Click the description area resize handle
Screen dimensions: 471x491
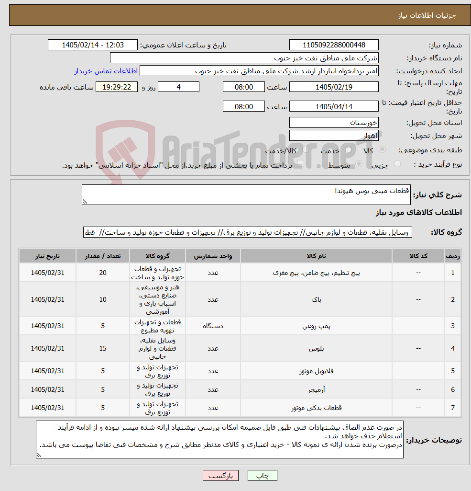(85, 202)
